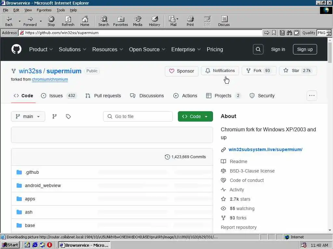Click the Sign in link
The height and width of the screenshot is (249, 333).
(x=278, y=49)
